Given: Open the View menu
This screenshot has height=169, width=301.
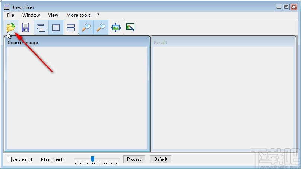Looking at the screenshot, I should [x=53, y=15].
